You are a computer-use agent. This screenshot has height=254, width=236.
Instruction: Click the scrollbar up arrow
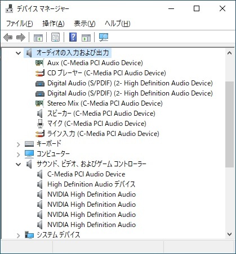click(x=229, y=53)
